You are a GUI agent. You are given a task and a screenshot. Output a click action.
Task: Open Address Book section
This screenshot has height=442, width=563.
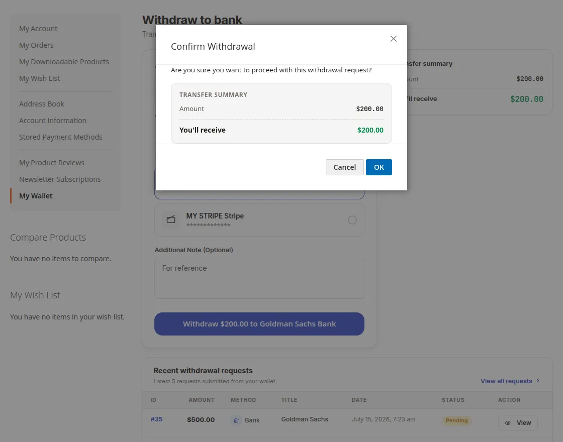pos(42,104)
